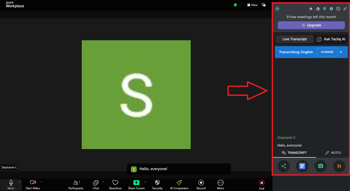Click the pop-out window icon next to View
The height and width of the screenshot is (191, 350).
pos(263,5)
